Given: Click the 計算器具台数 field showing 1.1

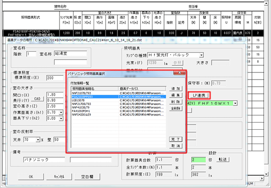Looking at the screenshot, I should pos(164,160).
